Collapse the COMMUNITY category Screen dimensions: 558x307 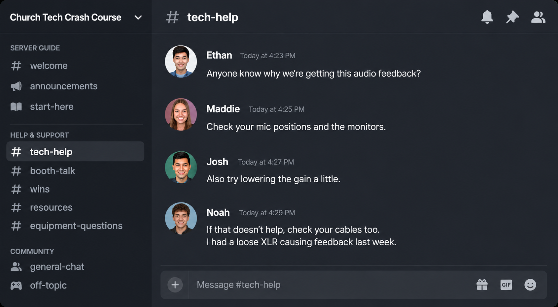click(32, 251)
